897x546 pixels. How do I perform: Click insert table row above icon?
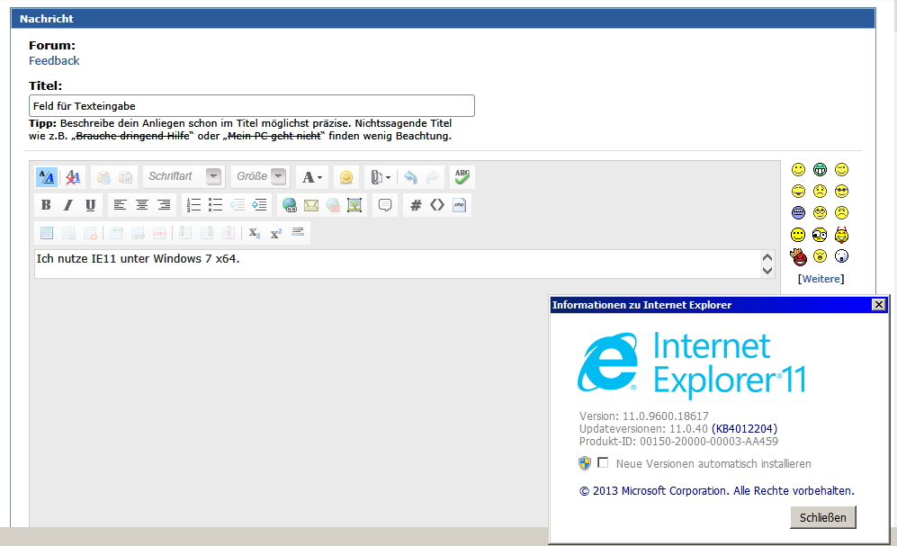117,233
